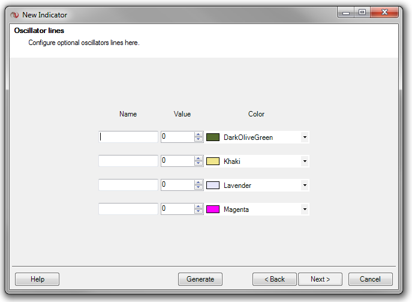412x302 pixels.
Task: Decrease value with down arrow in Lavender row
Action: (x=199, y=187)
